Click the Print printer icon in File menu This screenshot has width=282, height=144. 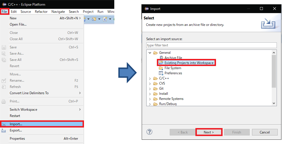(4, 101)
